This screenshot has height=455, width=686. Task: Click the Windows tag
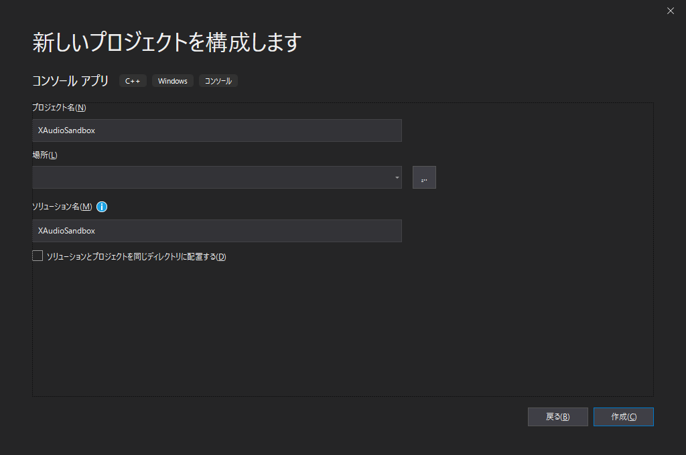point(172,81)
